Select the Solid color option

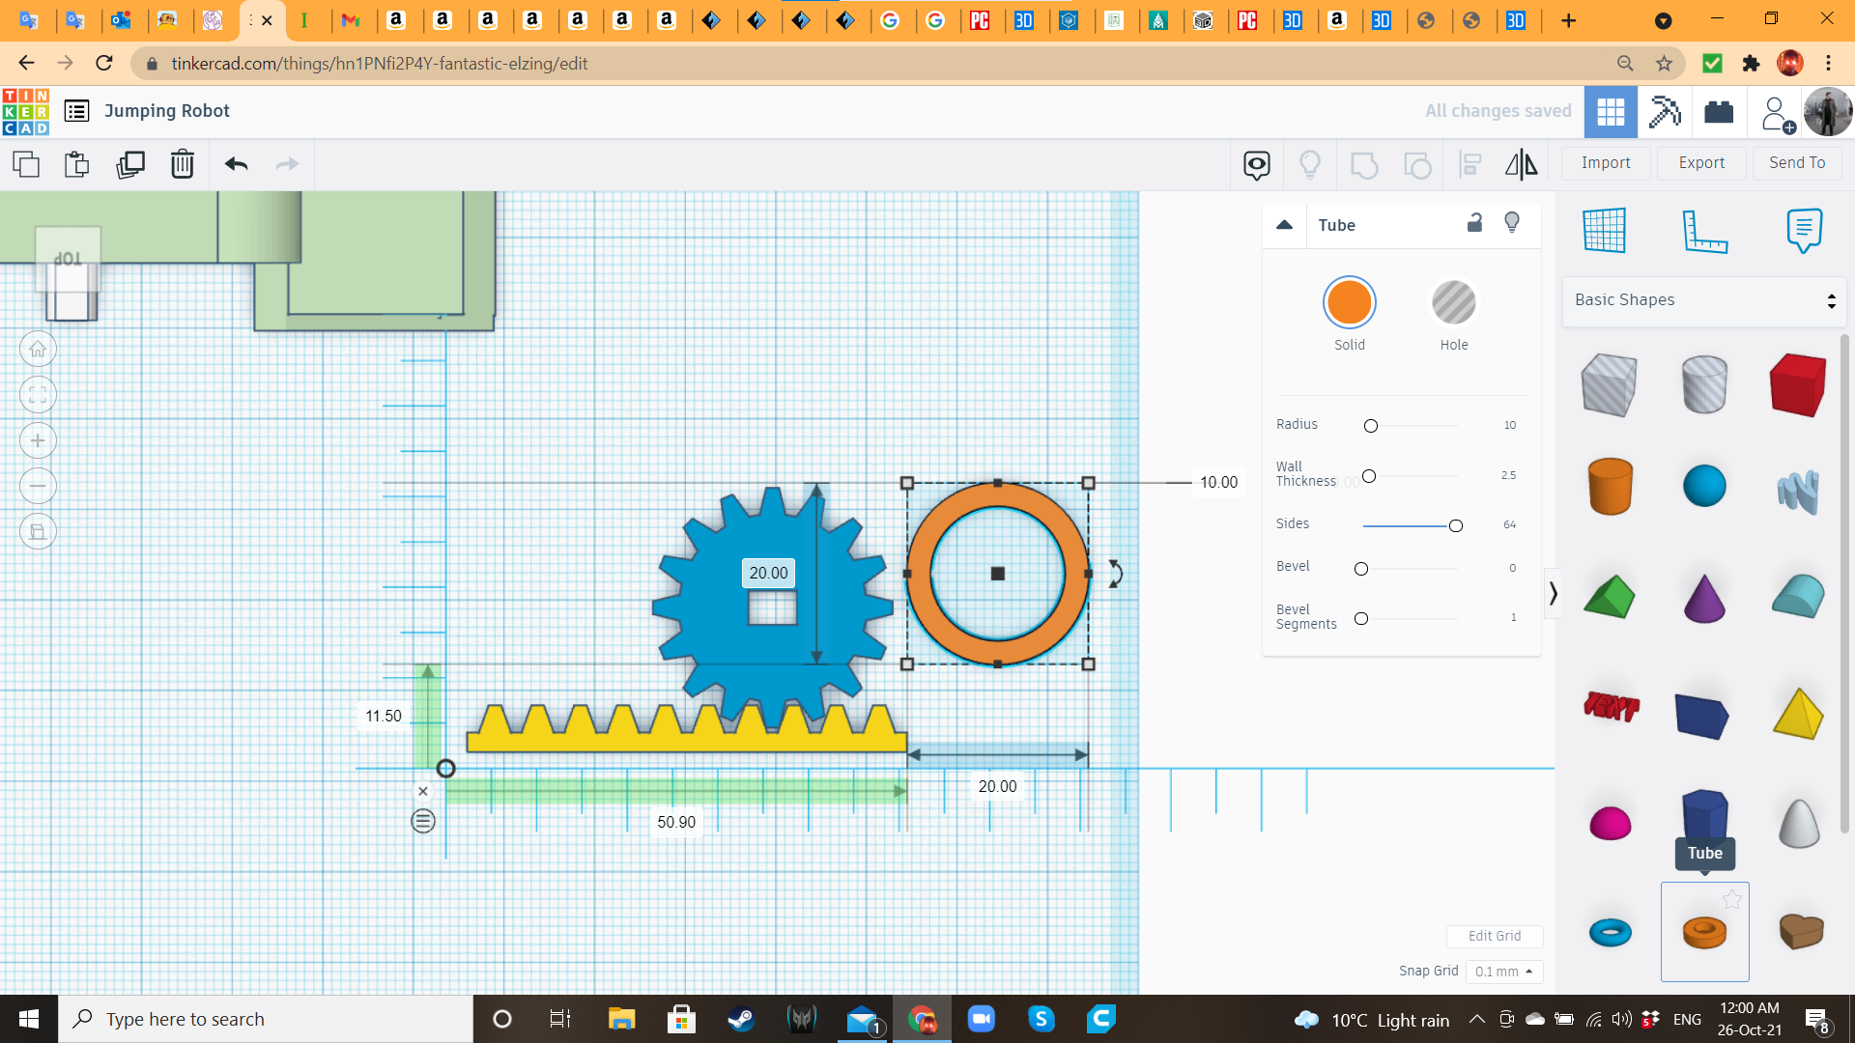click(1349, 303)
